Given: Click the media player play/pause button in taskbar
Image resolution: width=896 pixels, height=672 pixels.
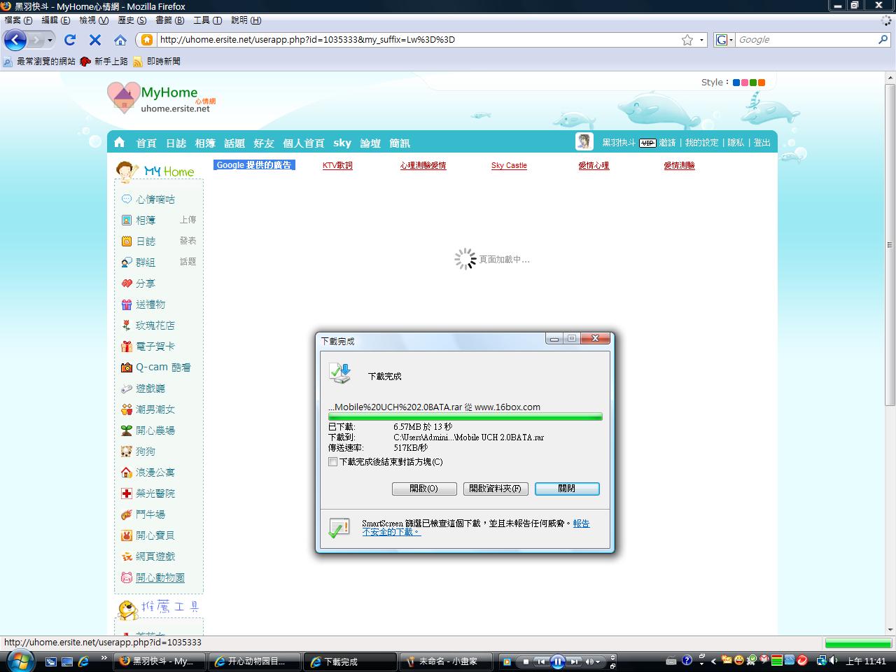Looking at the screenshot, I should (x=557, y=661).
